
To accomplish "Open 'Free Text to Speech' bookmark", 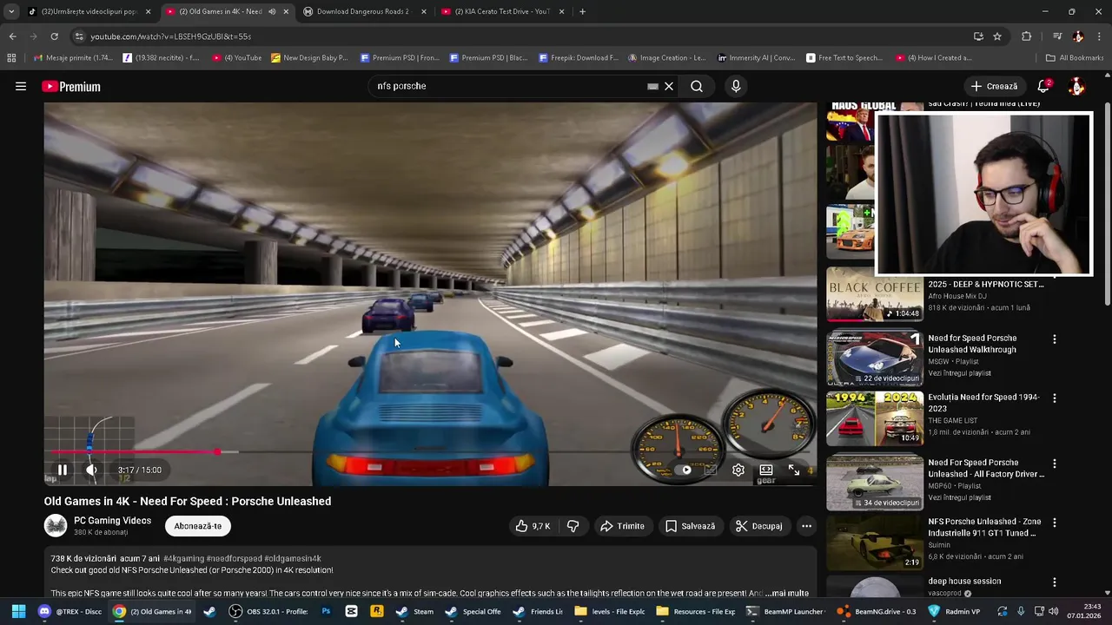I will (x=844, y=58).
